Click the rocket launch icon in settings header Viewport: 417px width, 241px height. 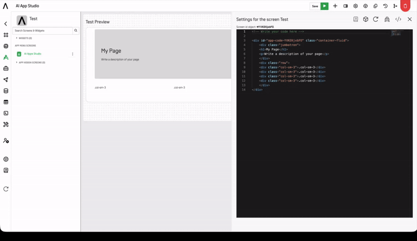pyautogui.click(x=387, y=19)
